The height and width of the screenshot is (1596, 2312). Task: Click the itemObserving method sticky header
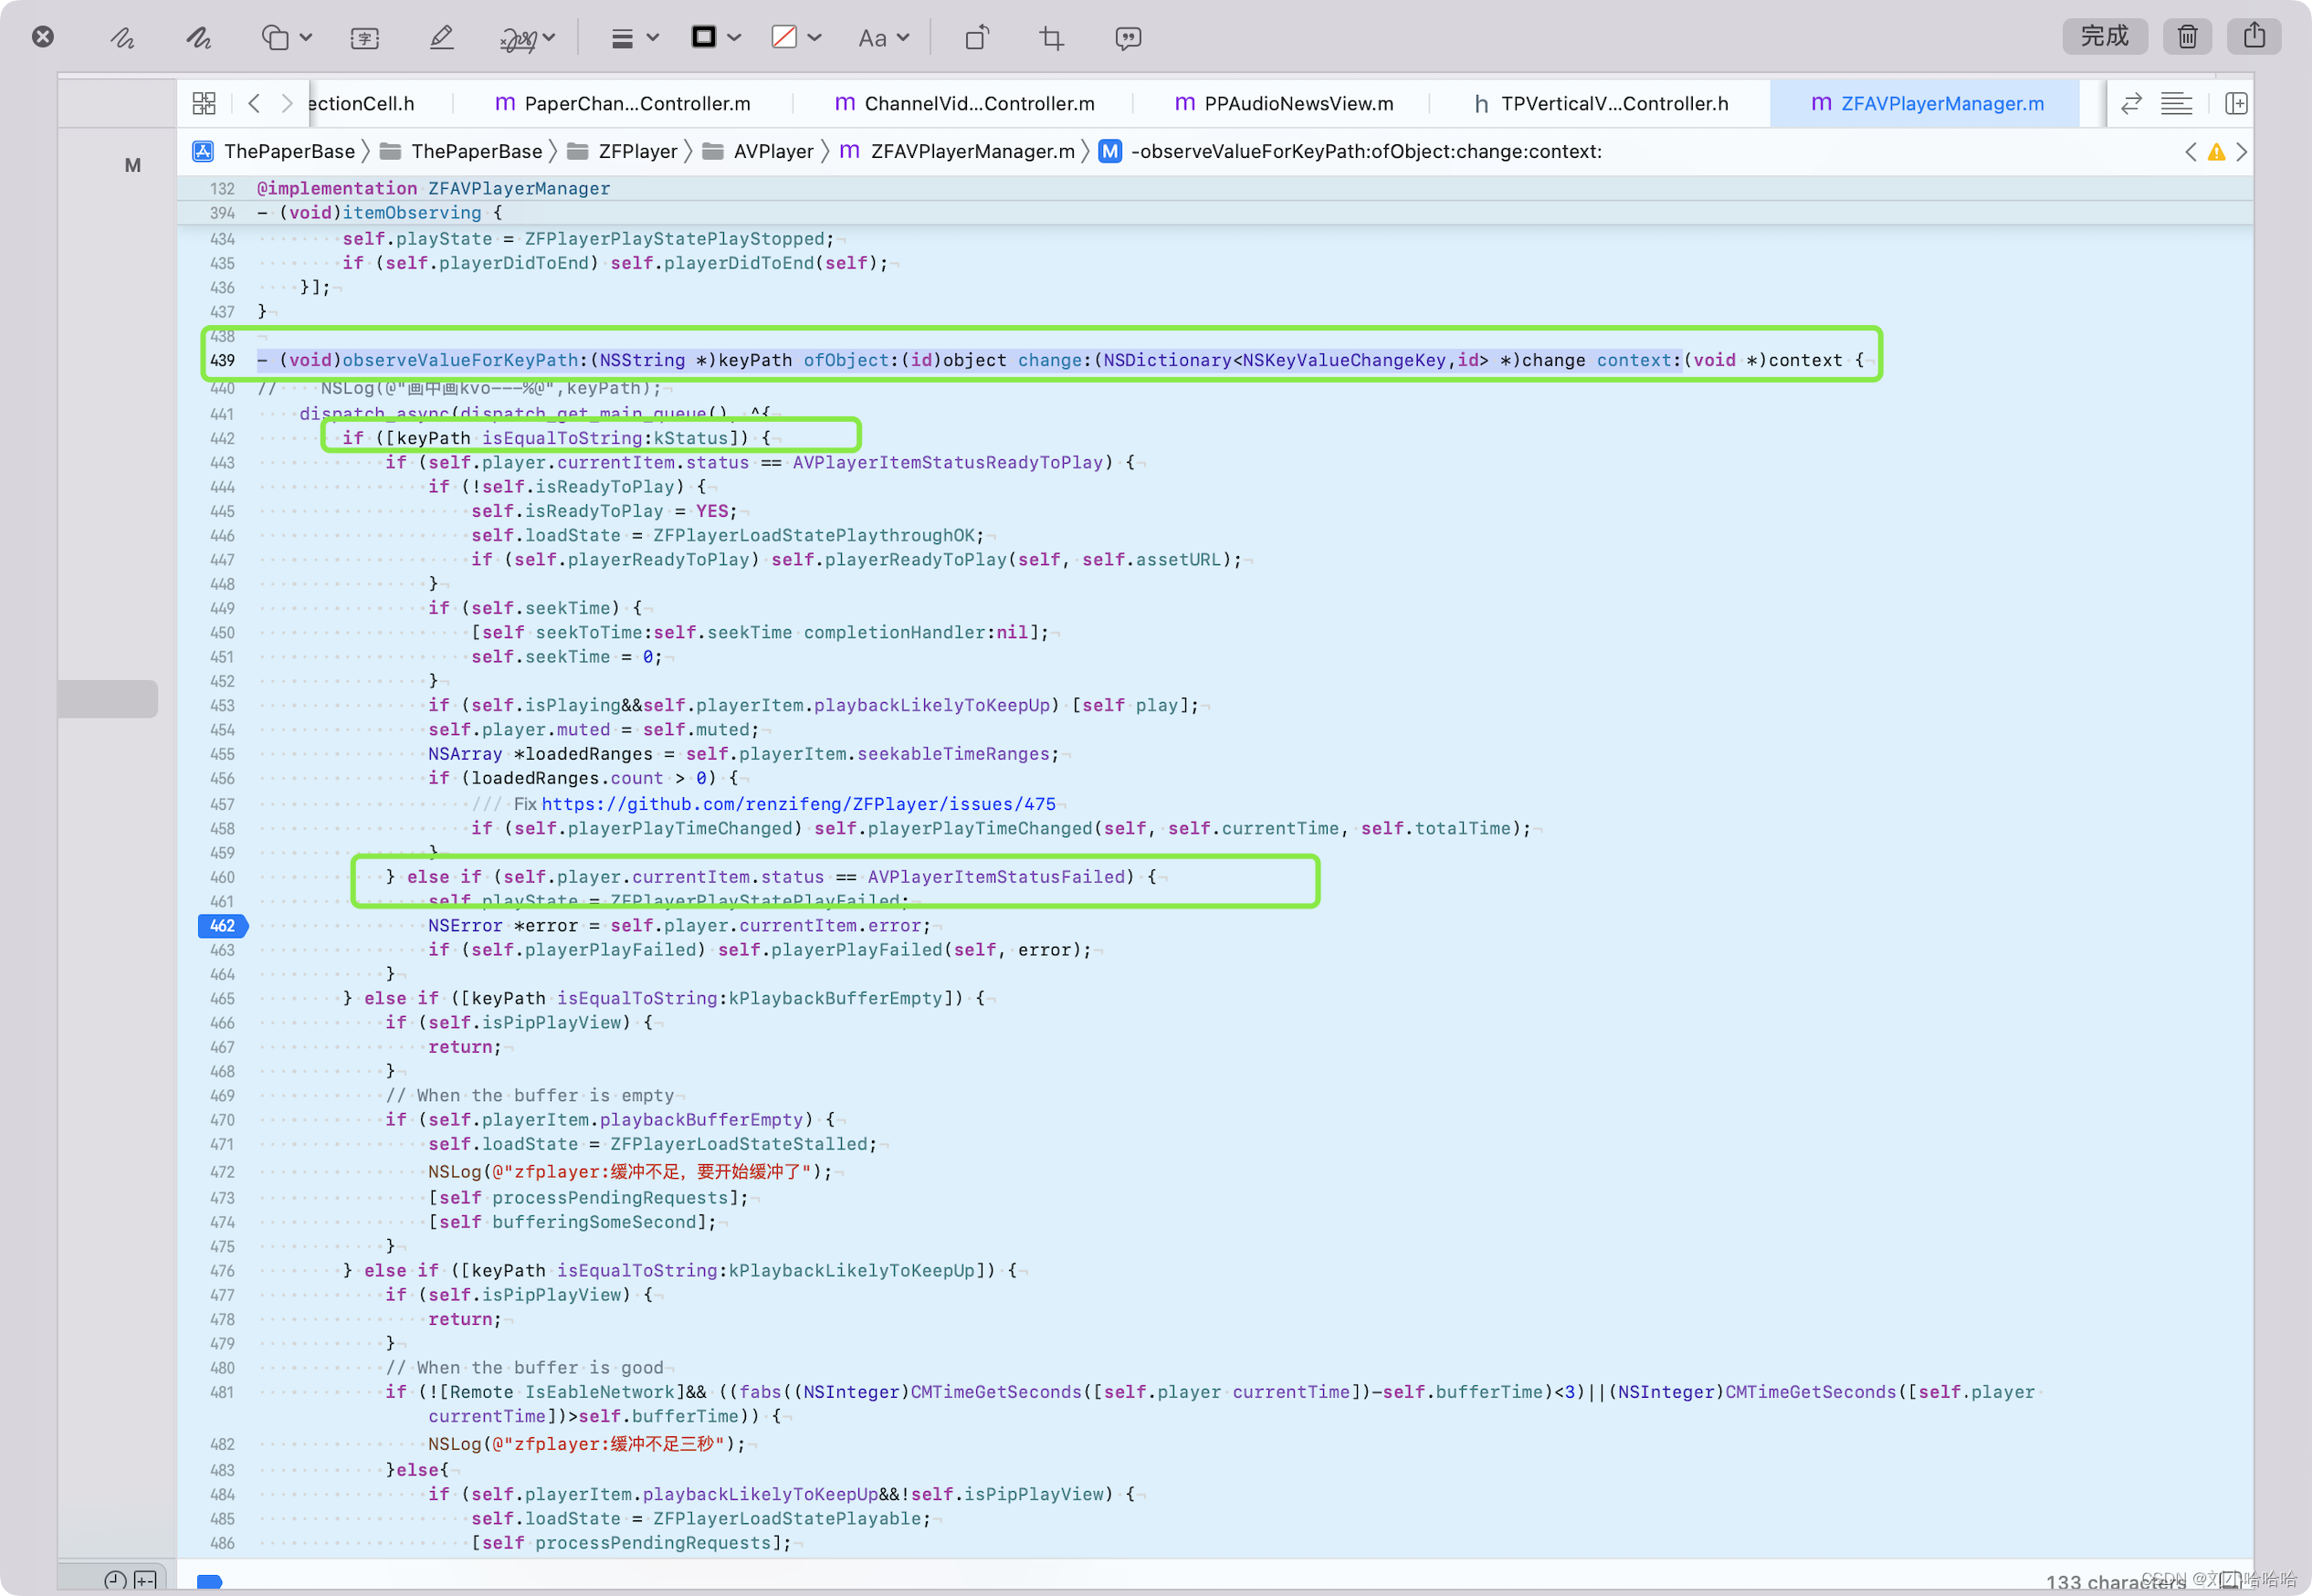click(380, 213)
